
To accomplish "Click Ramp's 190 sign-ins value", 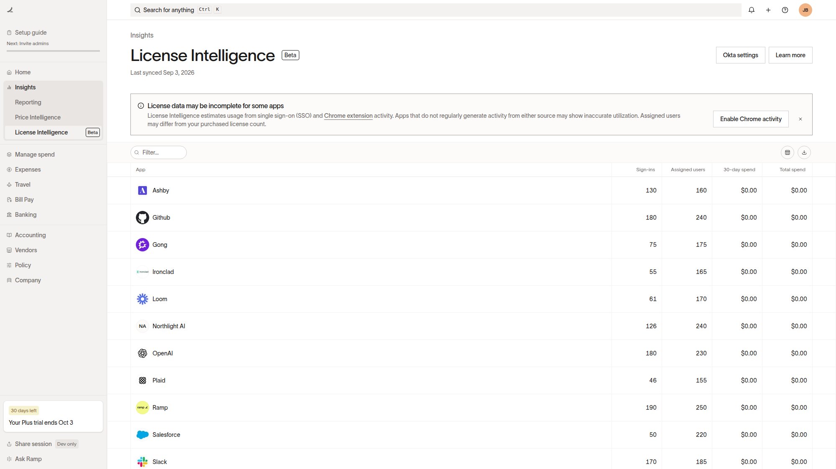I will [651, 408].
